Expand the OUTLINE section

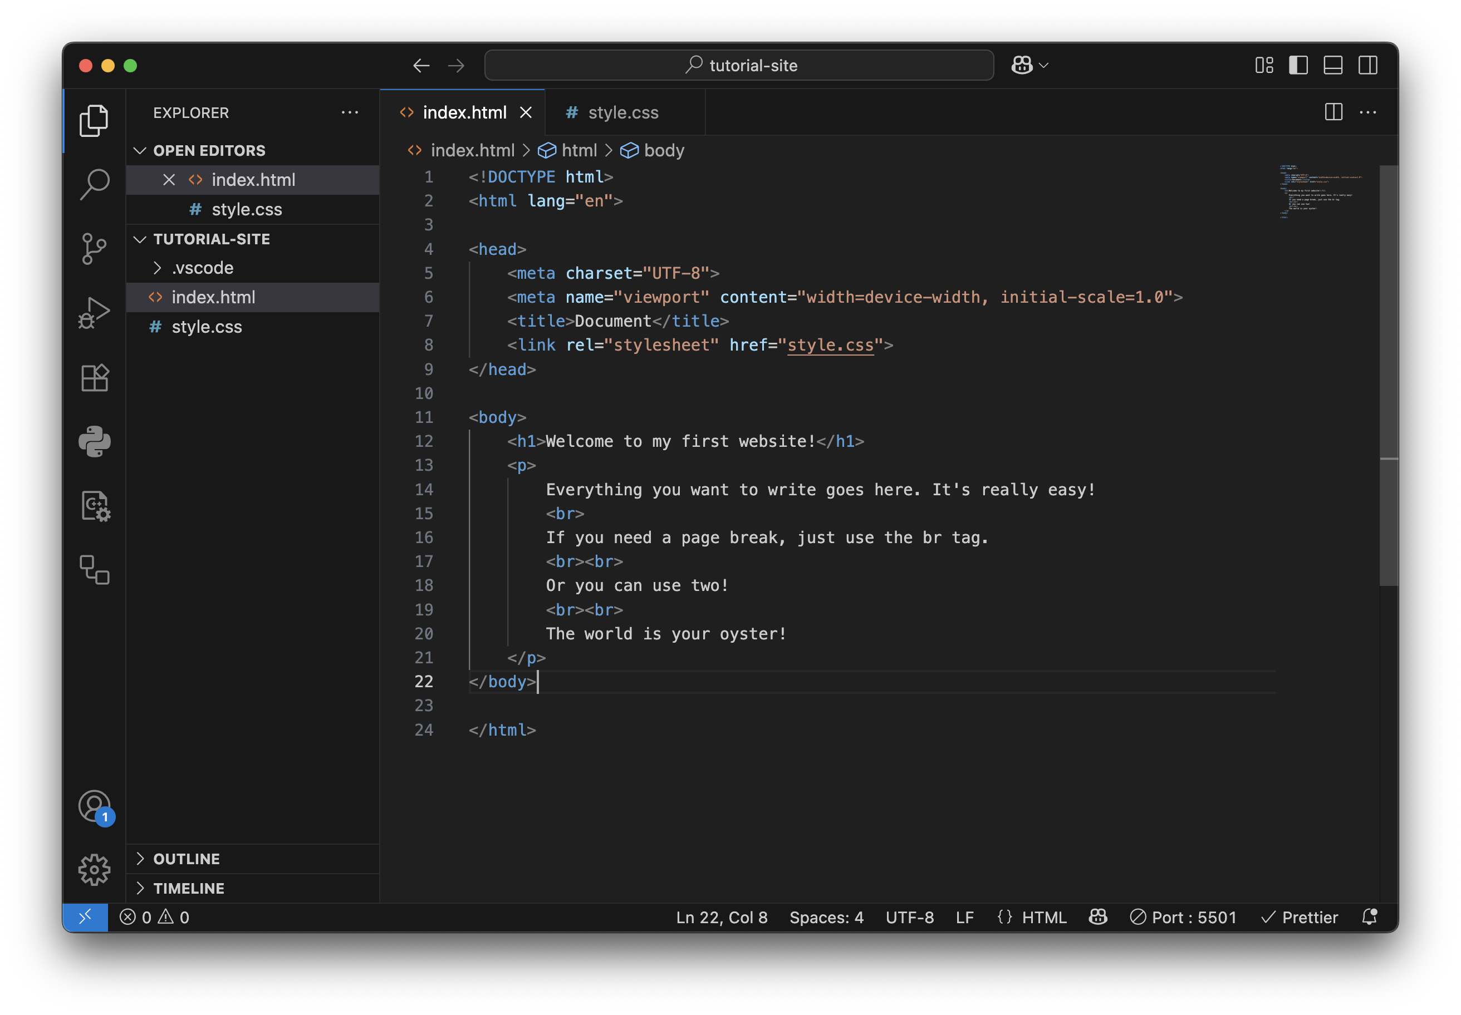click(253, 859)
